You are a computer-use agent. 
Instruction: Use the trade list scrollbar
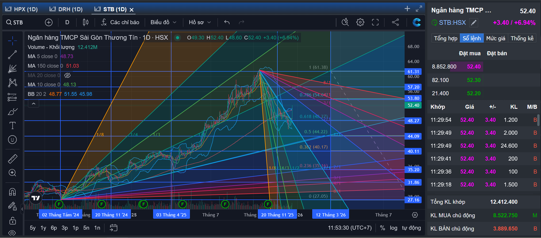tap(538, 120)
